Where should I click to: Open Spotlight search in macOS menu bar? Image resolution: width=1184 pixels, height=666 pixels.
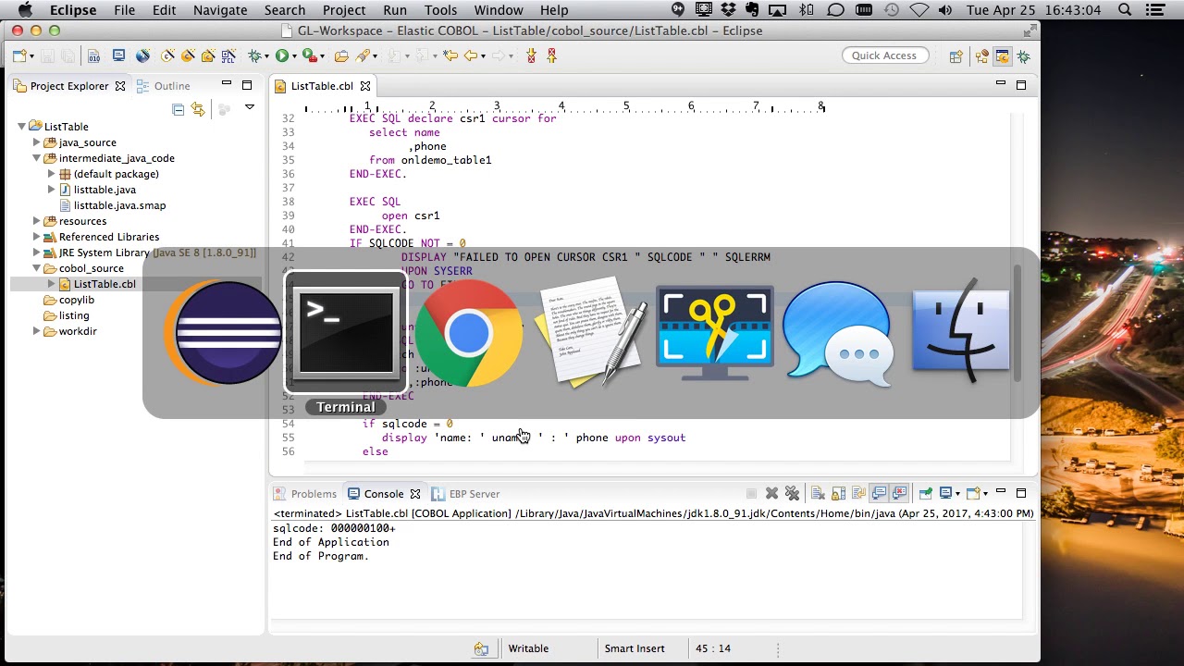(x=1125, y=10)
